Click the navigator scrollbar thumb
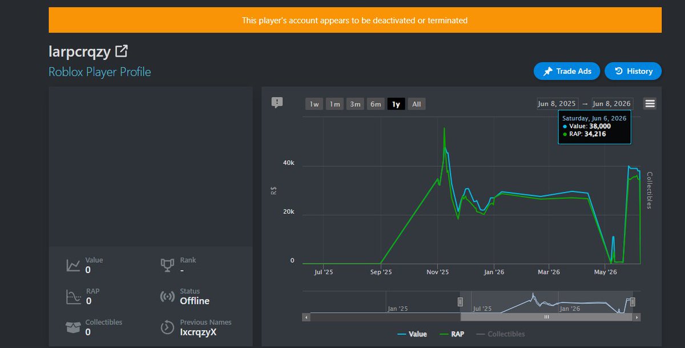 546,317
